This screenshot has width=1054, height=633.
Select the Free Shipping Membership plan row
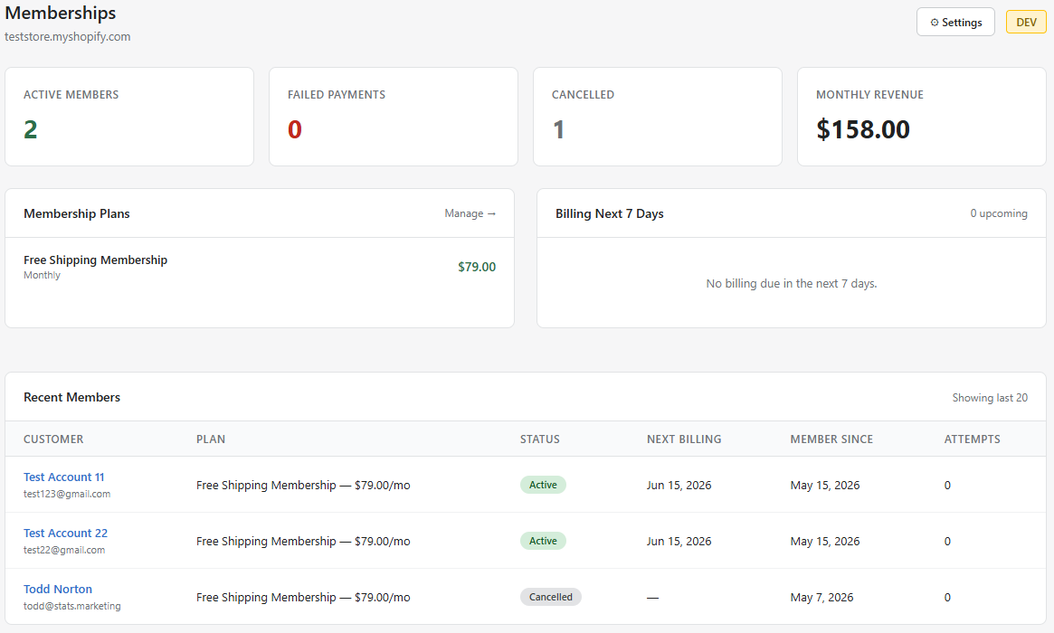pyautogui.click(x=260, y=267)
